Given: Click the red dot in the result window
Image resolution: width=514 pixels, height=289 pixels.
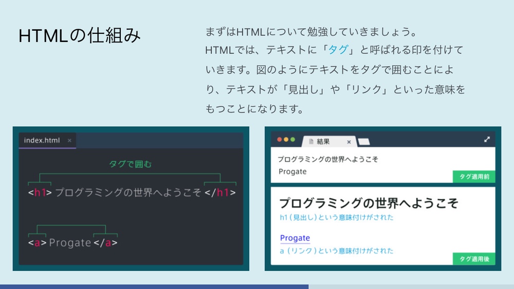Looking at the screenshot, I should [x=280, y=140].
